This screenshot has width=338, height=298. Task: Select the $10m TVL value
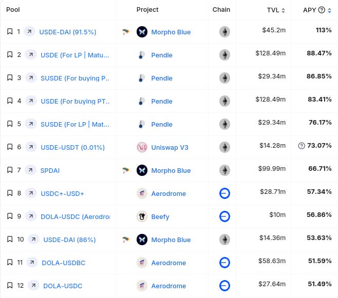click(277, 214)
